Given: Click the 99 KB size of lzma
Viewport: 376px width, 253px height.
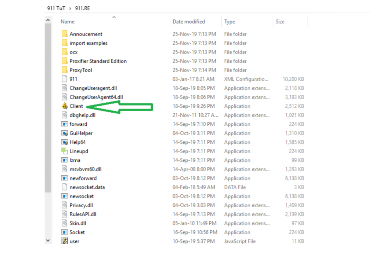Looking at the screenshot, I should coord(297,160).
